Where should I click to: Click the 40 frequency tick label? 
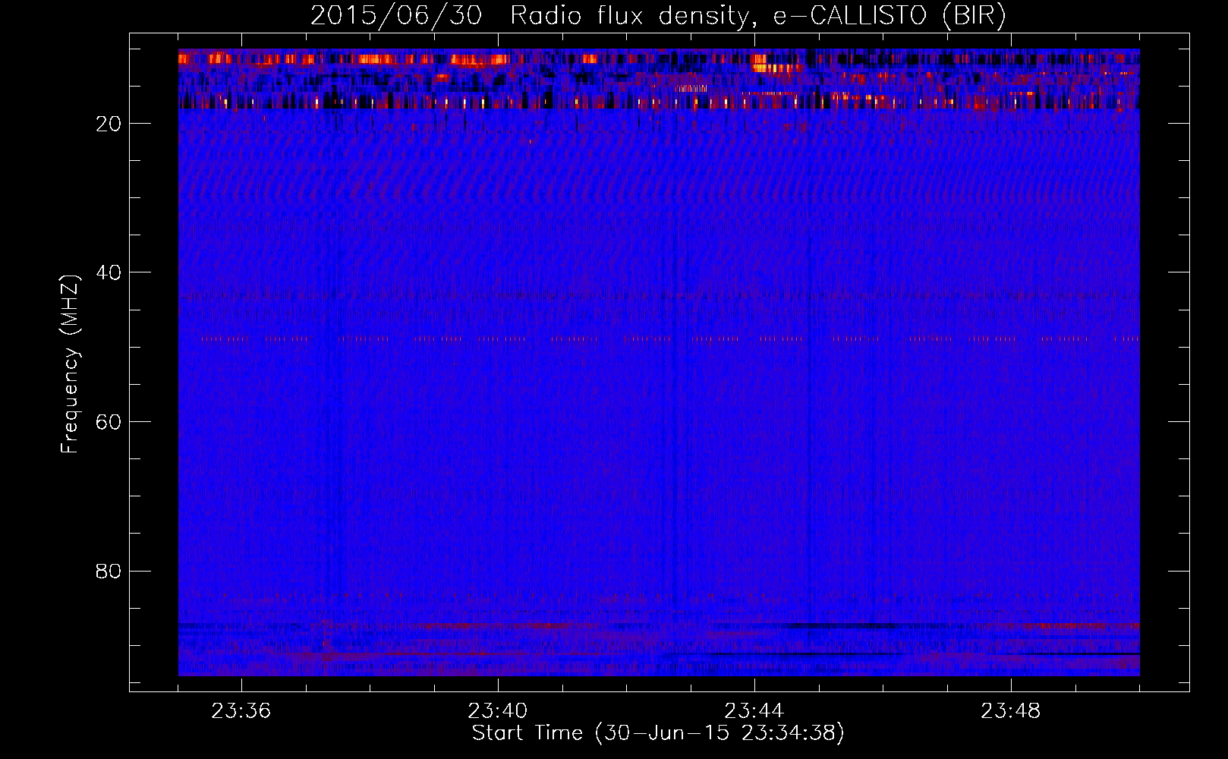(x=109, y=272)
